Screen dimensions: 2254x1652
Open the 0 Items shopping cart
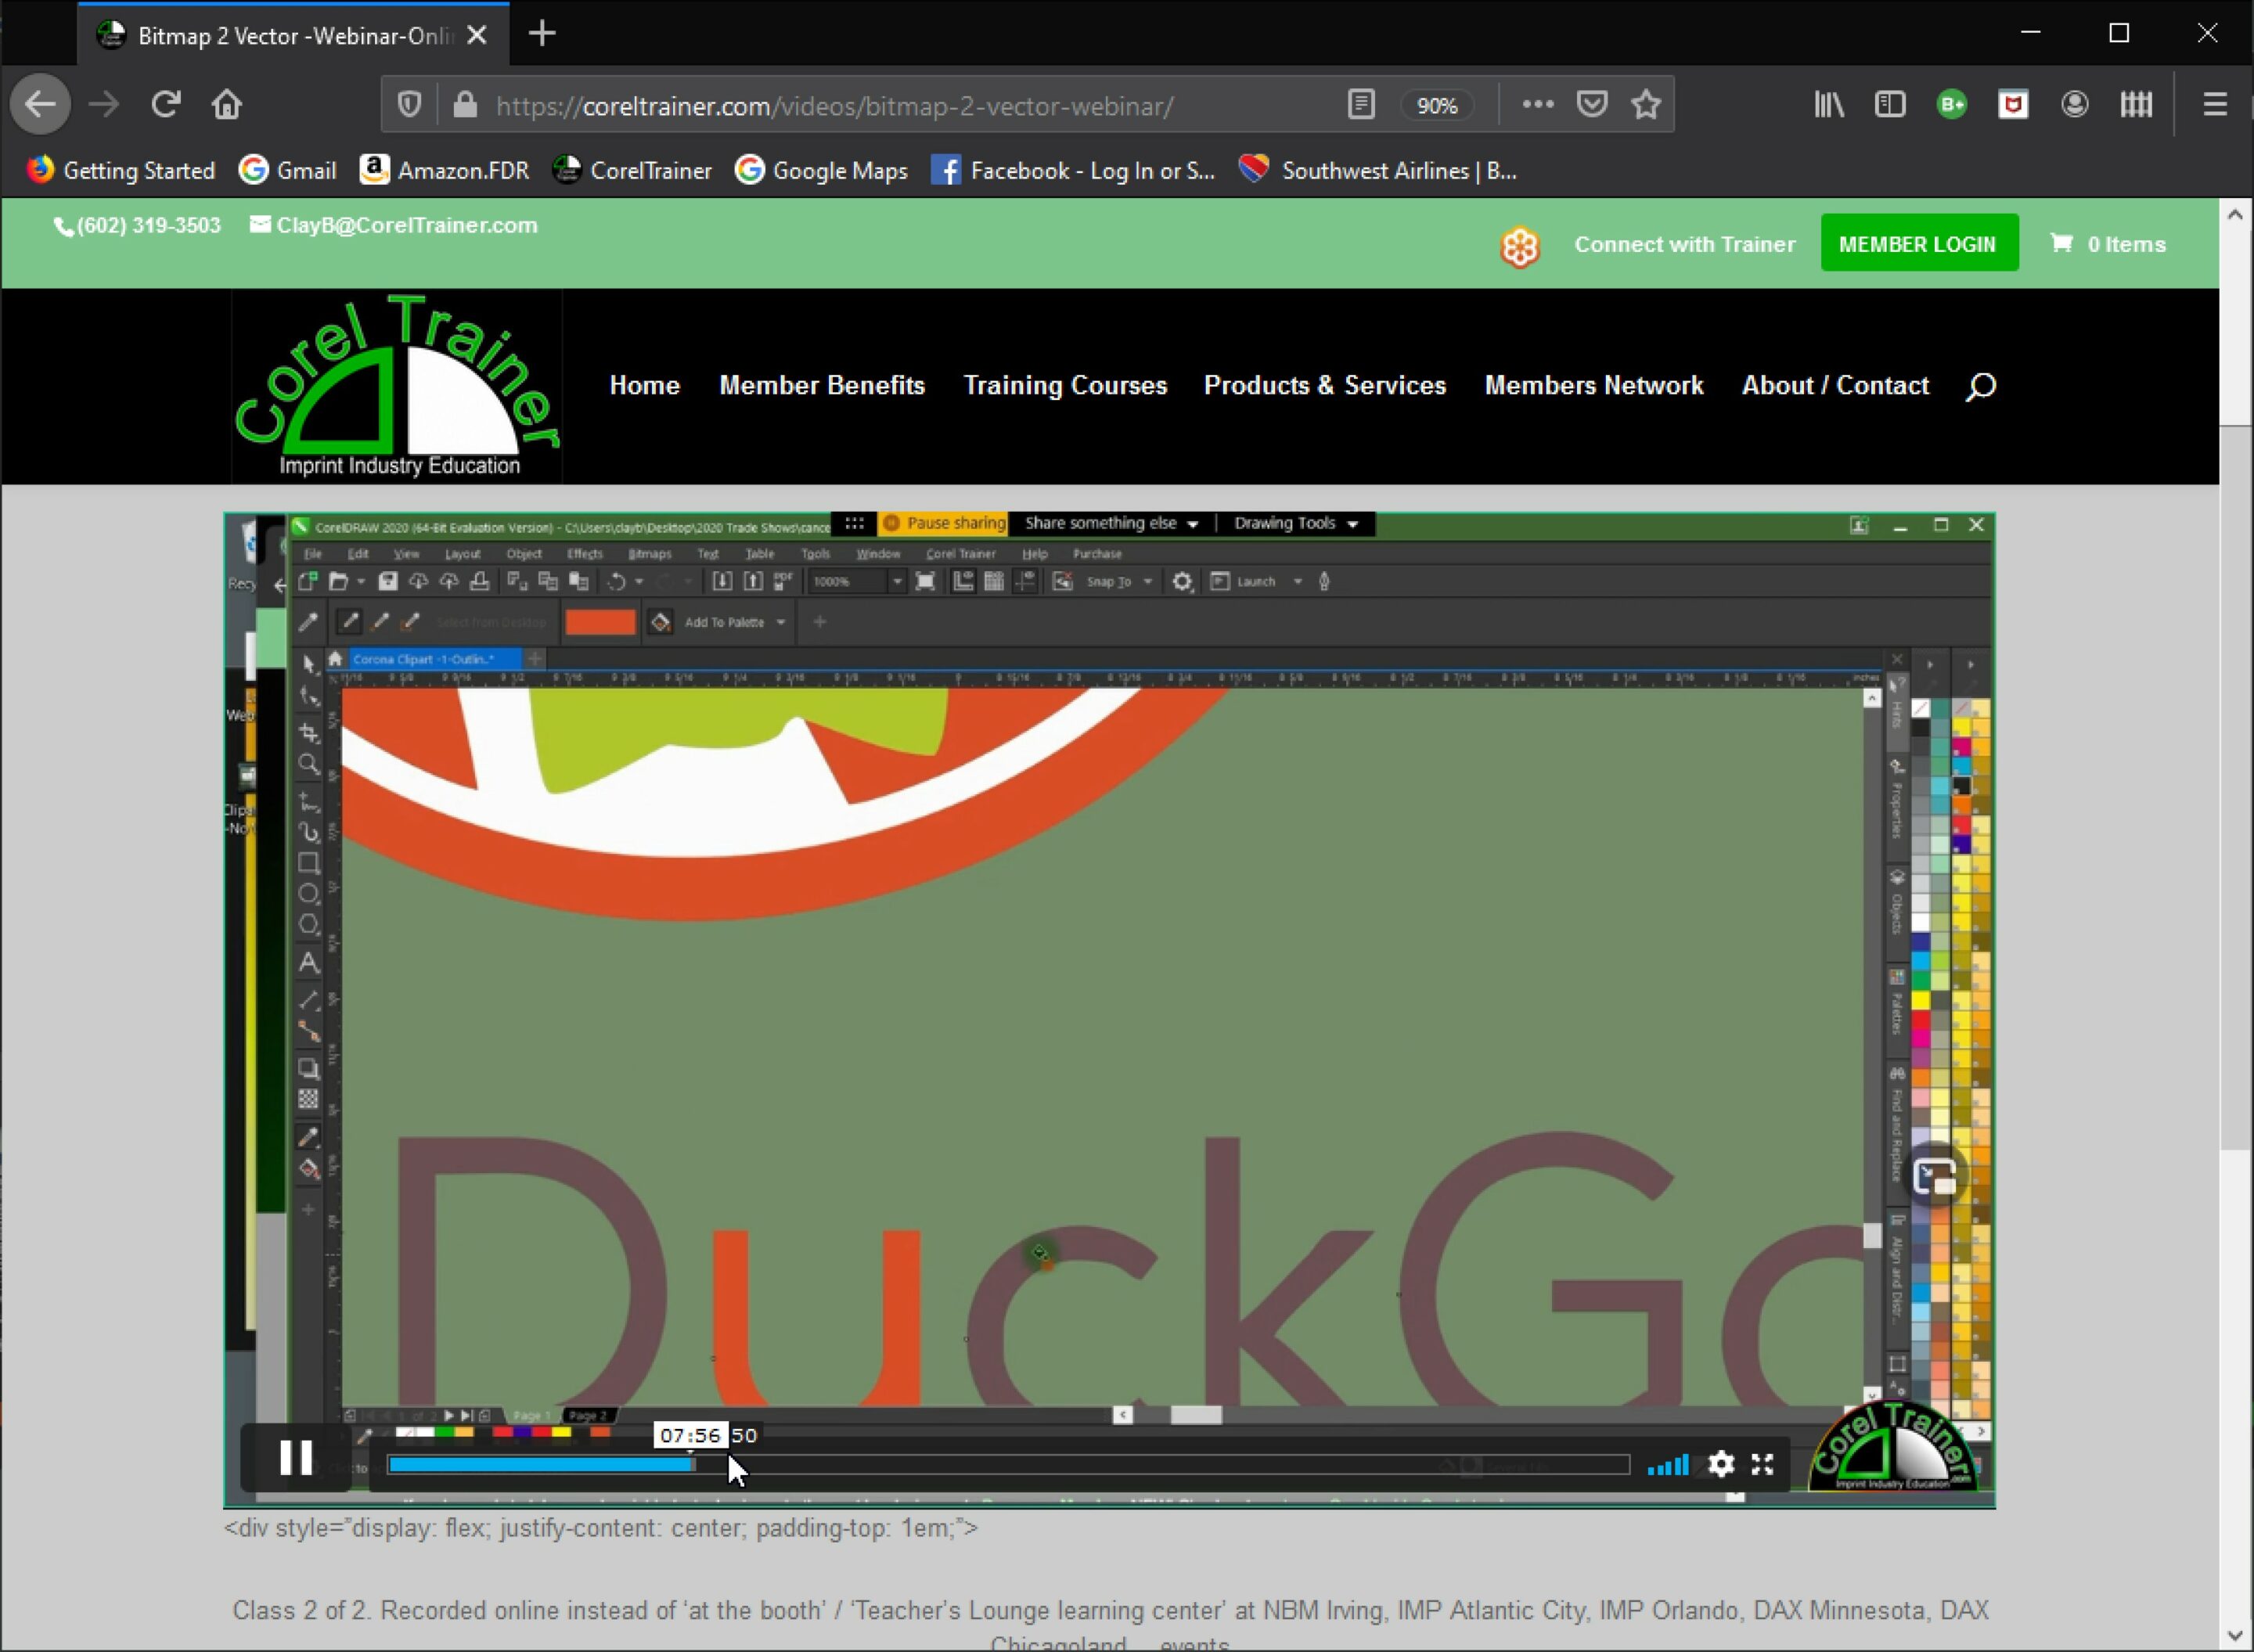(x=2108, y=245)
